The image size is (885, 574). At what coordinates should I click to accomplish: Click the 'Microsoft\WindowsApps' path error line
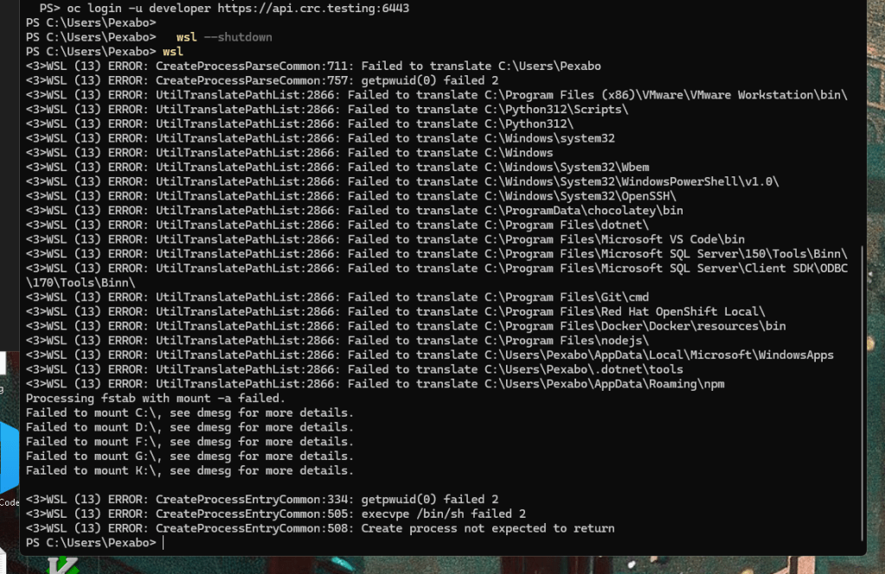[x=429, y=355]
